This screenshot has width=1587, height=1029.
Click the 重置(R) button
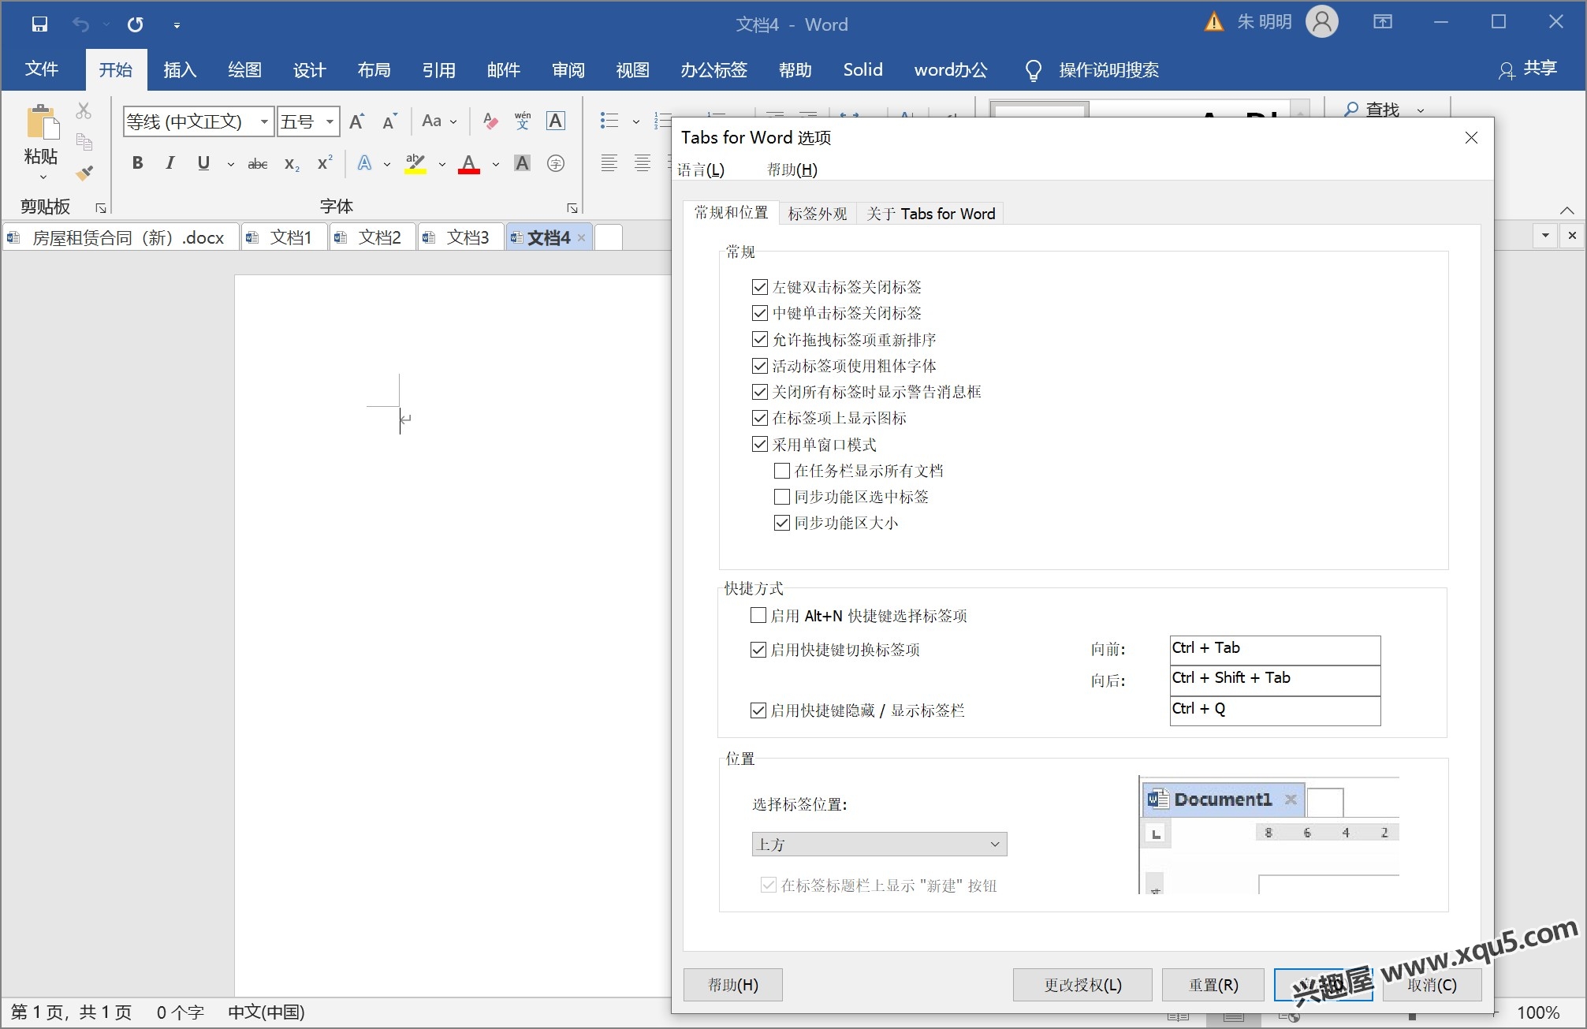(1213, 985)
